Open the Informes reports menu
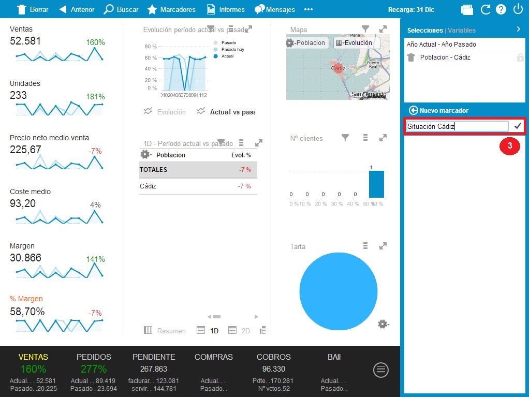Image resolution: width=529 pixels, height=397 pixels. coord(211,9)
